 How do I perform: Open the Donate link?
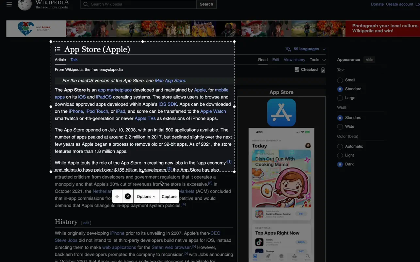pos(377,4)
